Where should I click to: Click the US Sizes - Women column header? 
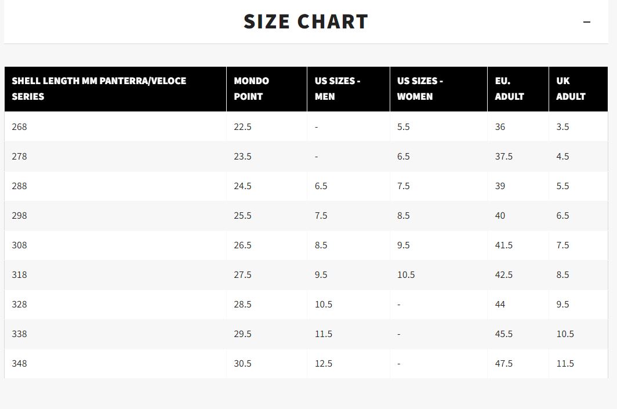tap(438, 89)
